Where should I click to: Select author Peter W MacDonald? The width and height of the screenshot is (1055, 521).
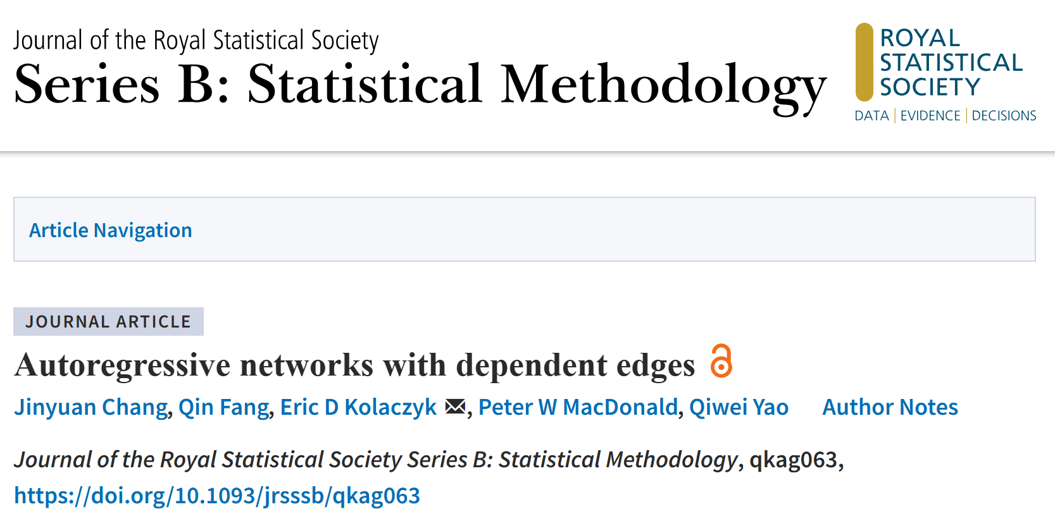pyautogui.click(x=578, y=407)
